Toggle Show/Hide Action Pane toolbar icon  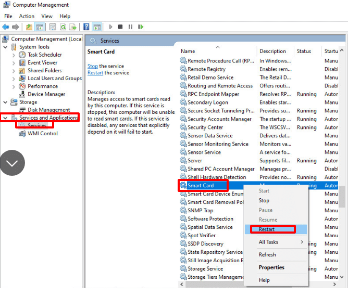pos(97,27)
